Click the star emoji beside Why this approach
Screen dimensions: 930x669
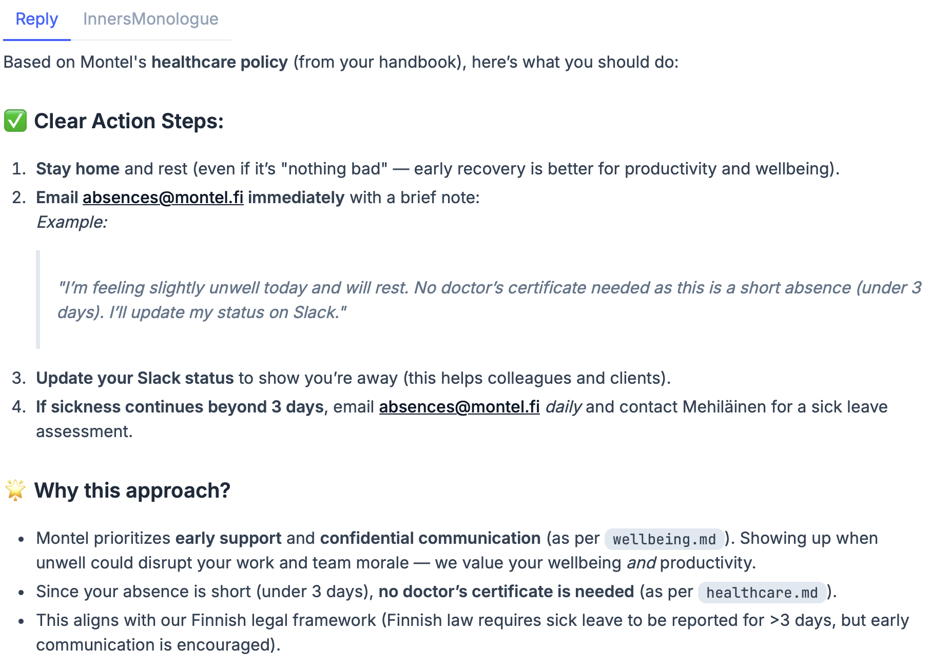pos(15,490)
